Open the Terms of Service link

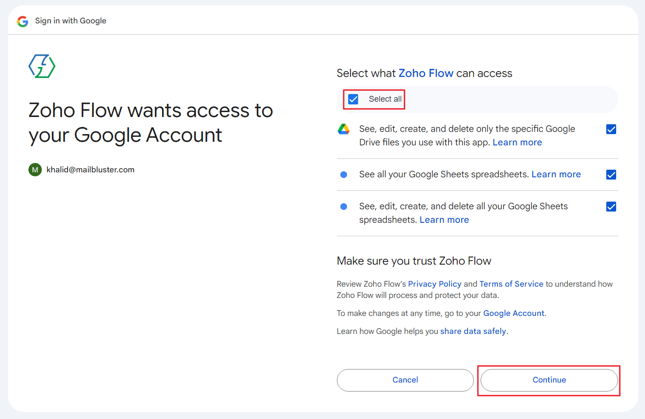(511, 284)
